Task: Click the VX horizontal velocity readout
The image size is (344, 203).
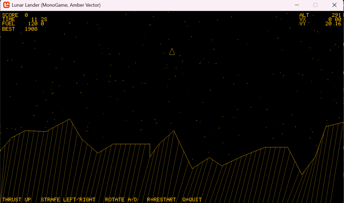Action: pos(335,19)
